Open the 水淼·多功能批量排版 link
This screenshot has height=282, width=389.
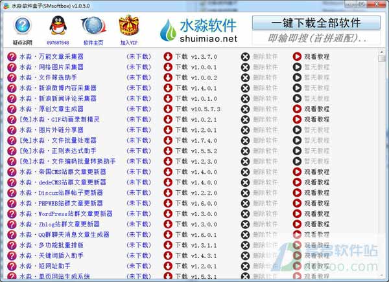point(51,245)
